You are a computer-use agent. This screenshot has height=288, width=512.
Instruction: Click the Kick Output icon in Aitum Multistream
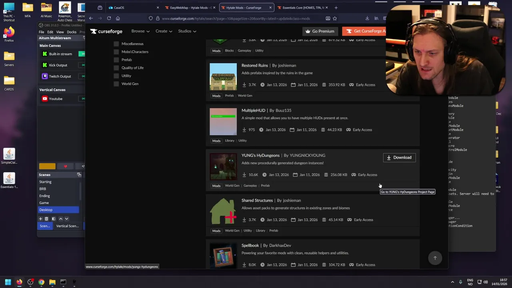45,65
